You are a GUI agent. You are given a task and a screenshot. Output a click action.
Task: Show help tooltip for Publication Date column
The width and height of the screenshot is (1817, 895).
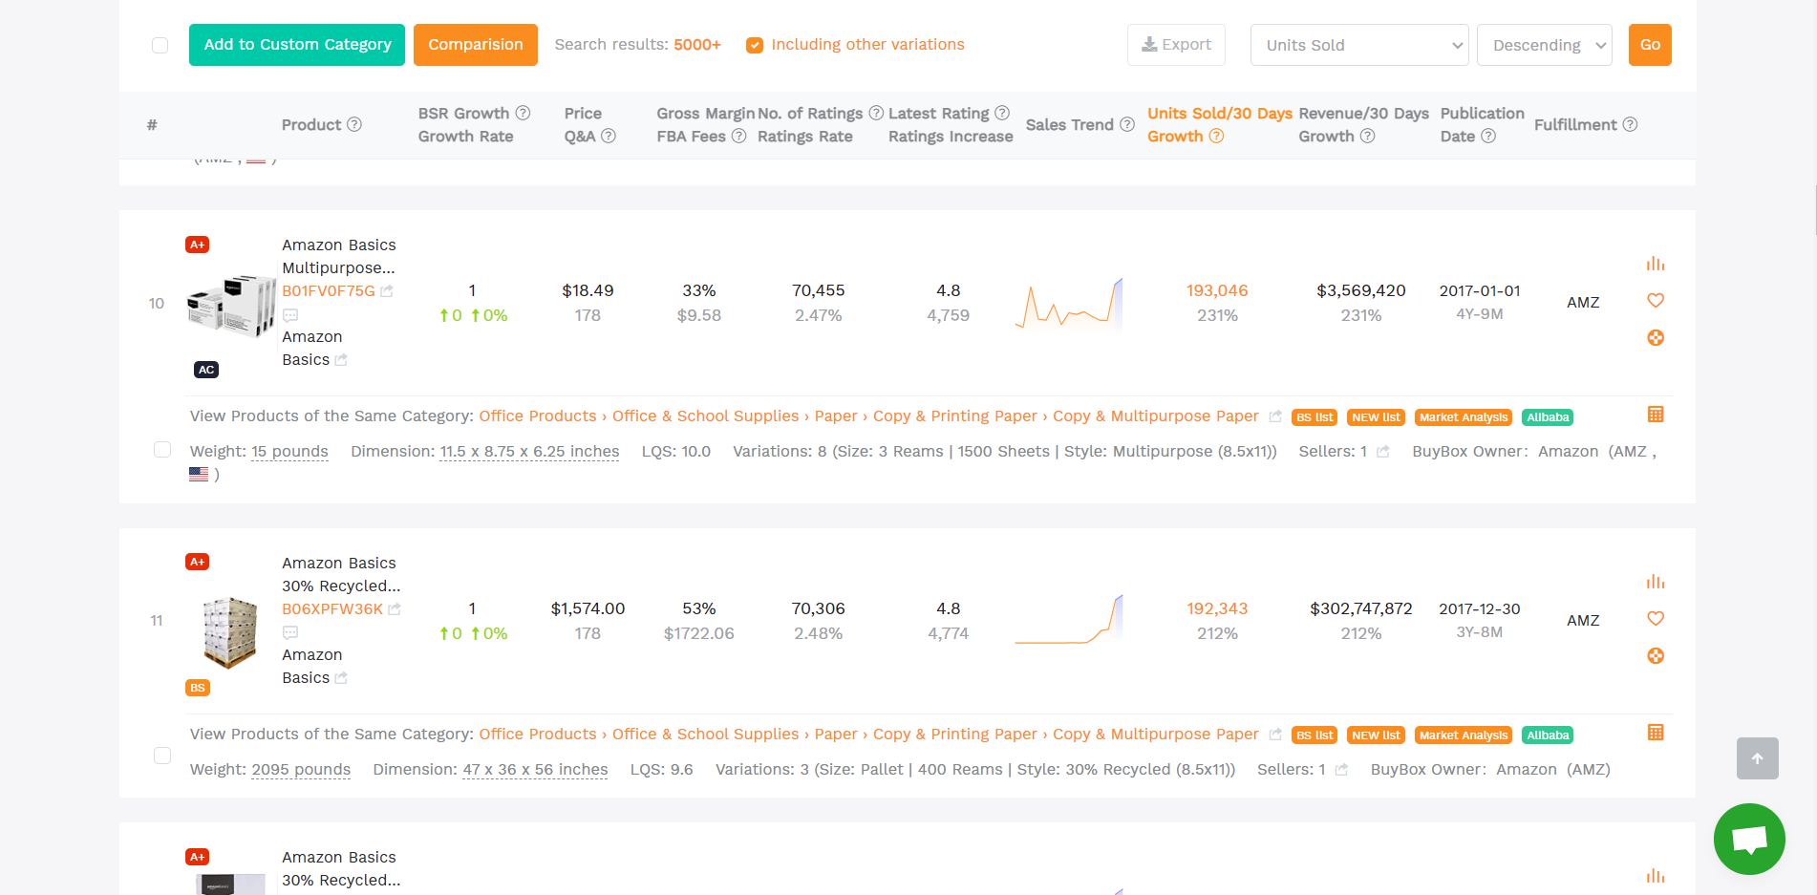1488,136
